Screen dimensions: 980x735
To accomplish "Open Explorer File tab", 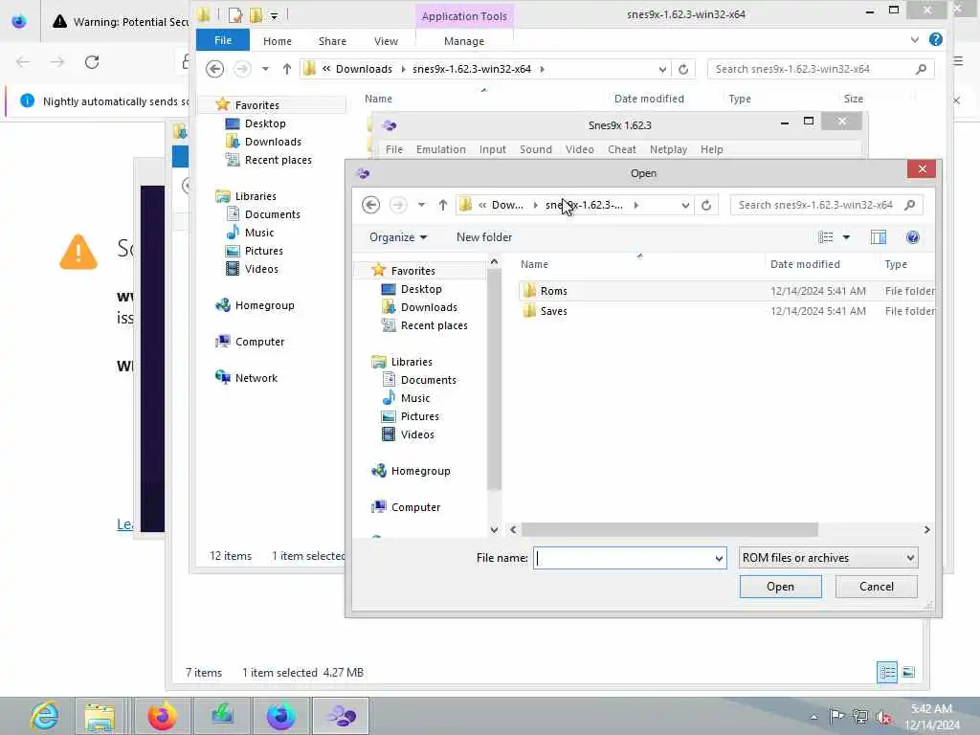I will 223,40.
